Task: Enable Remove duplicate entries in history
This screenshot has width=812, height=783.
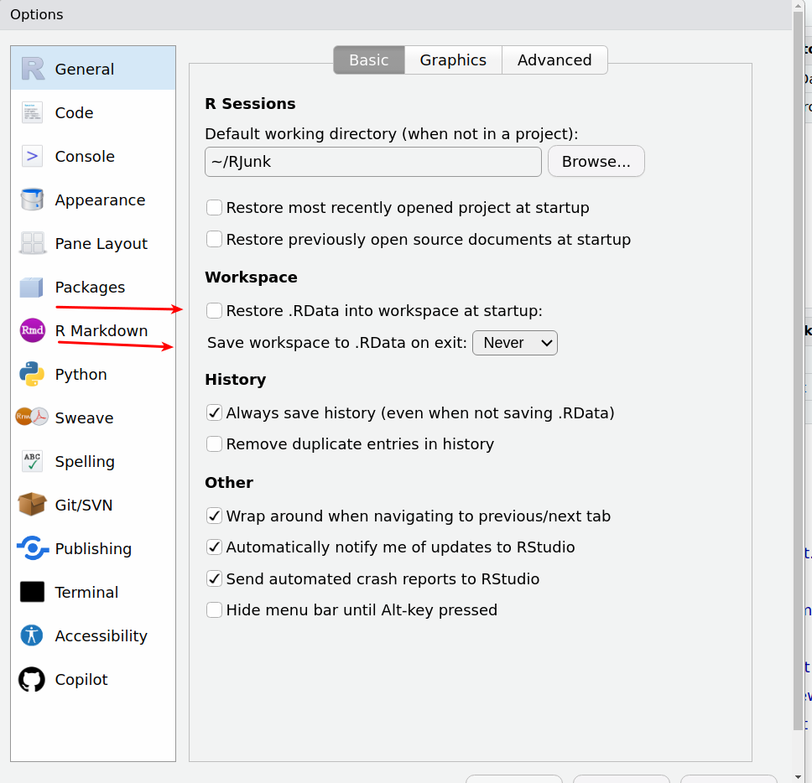Action: click(215, 444)
